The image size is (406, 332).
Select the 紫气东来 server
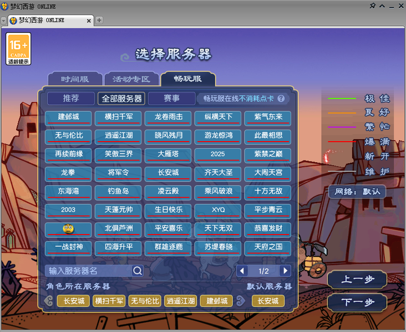(268, 118)
